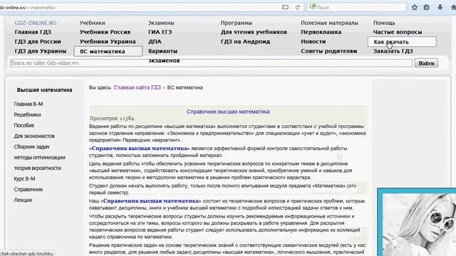This screenshot has width=456, height=256.
Task: Click the Экзамены column heading
Action: tap(161, 23)
